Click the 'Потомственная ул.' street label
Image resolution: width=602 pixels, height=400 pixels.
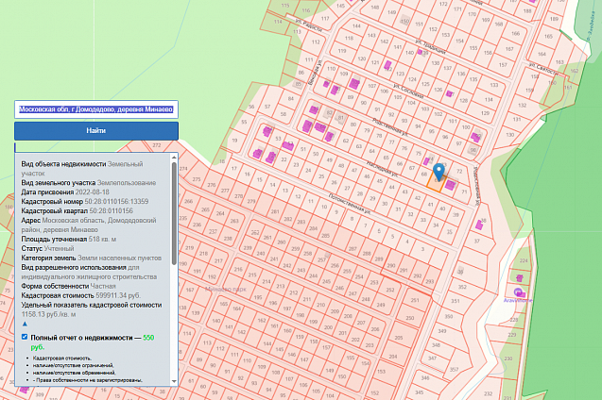pos(349,204)
